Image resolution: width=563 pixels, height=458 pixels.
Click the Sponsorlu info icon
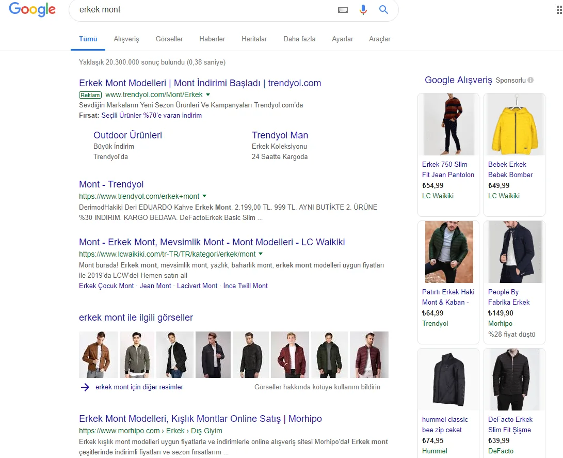(530, 80)
